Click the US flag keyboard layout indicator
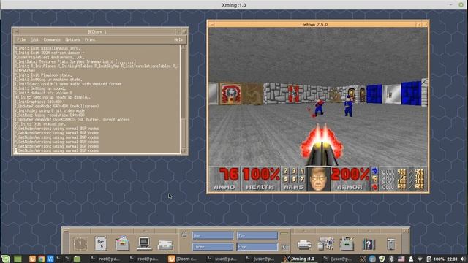 pyautogui.click(x=401, y=259)
